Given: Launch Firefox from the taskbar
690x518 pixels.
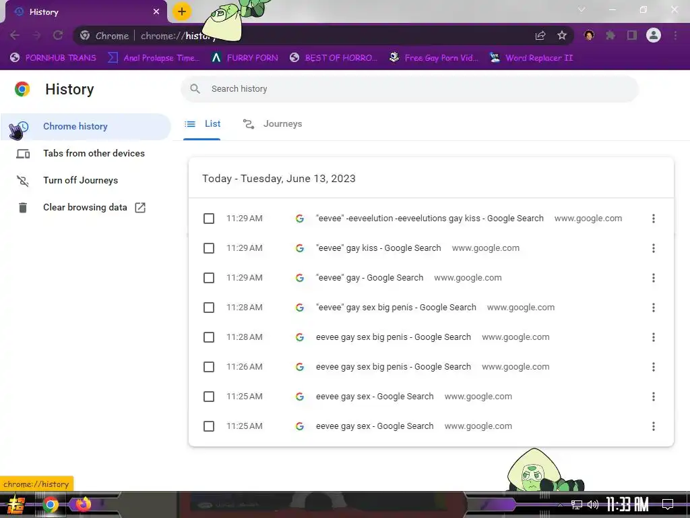Looking at the screenshot, I should (83, 505).
